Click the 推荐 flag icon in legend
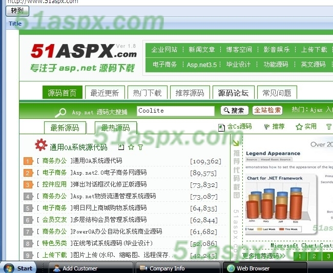Screen dimensions: 333x273 267,127
